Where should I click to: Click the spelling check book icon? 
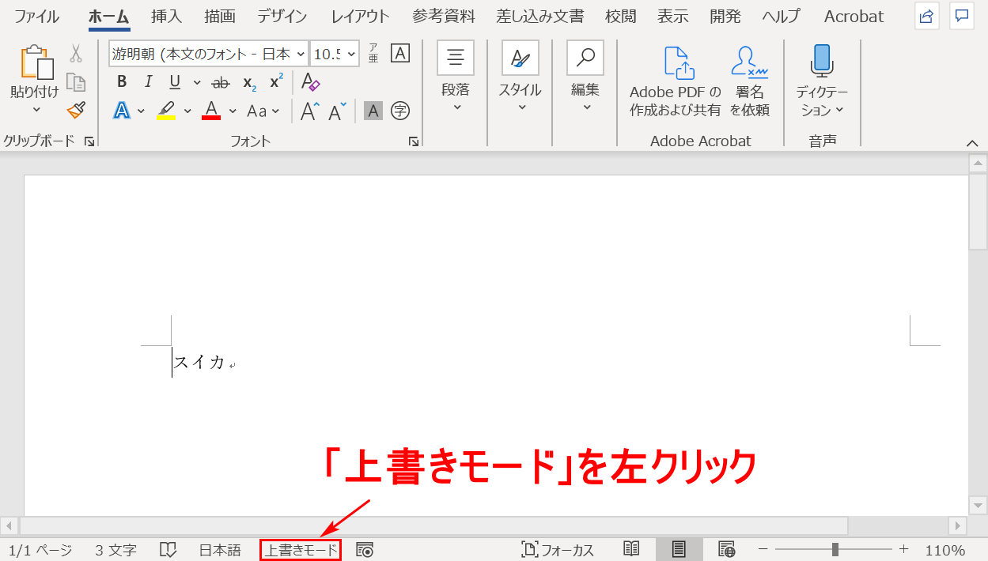(x=168, y=550)
